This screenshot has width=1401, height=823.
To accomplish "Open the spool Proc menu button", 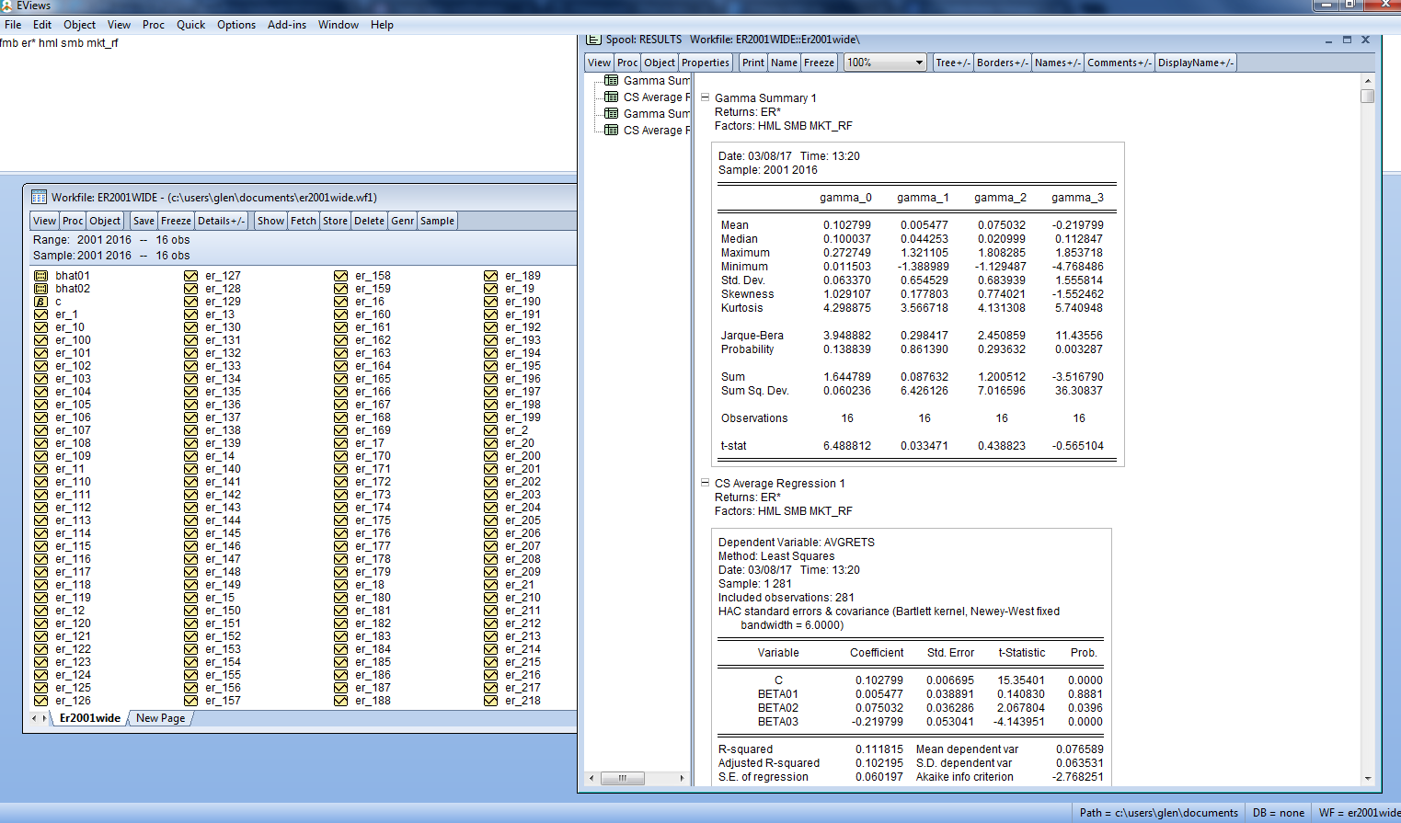I will point(628,63).
